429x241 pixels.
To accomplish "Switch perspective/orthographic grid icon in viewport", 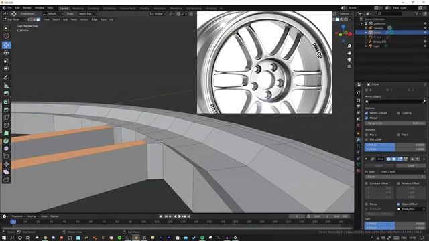I will (349, 66).
